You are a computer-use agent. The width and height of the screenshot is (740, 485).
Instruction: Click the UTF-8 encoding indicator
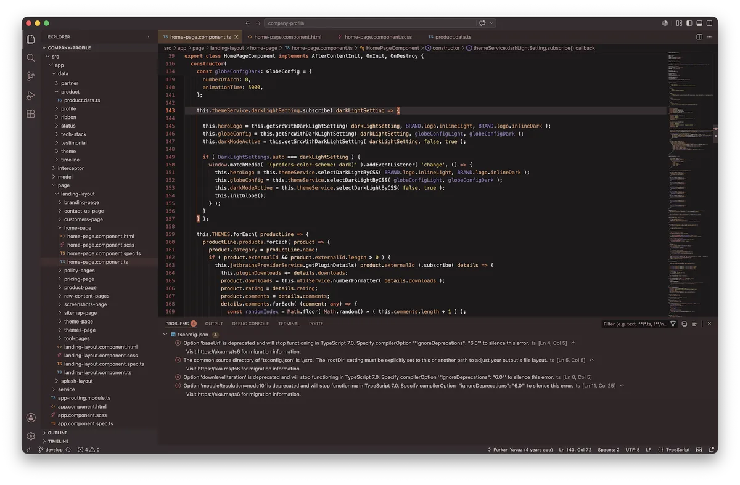tap(633, 450)
